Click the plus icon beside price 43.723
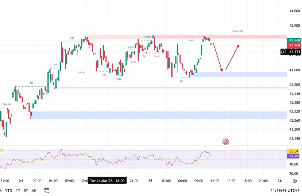 tap(283, 52)
